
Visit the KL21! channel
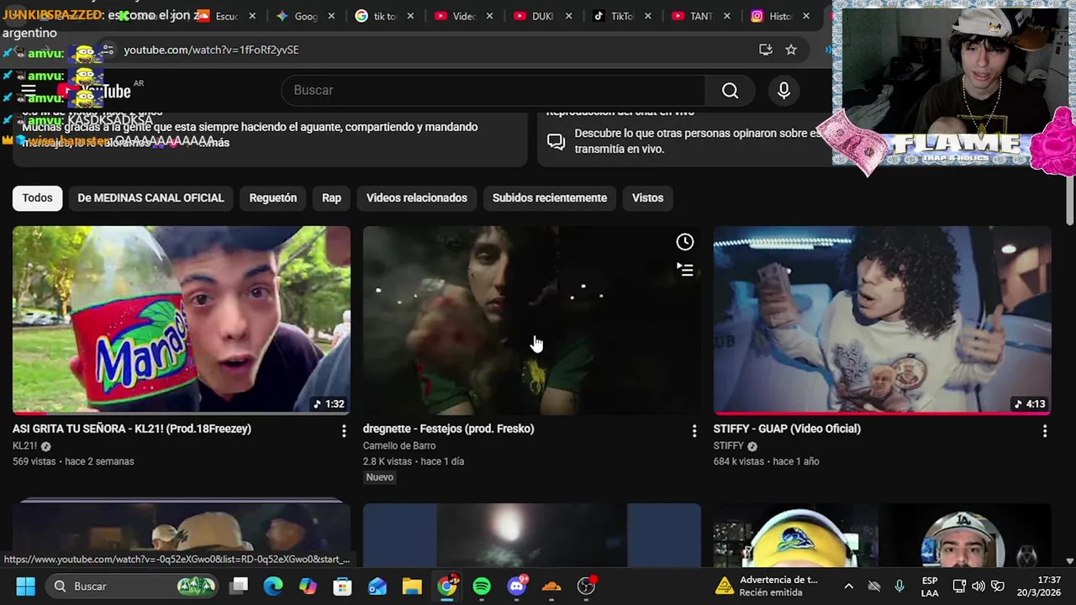coord(25,446)
